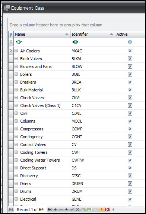Click the group-by panel text area
Screen dimensions: 146x214
[x=56, y=25]
